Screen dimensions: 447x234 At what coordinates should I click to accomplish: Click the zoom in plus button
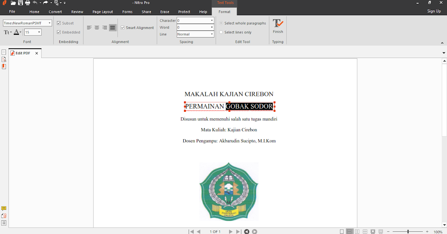tap(427, 231)
